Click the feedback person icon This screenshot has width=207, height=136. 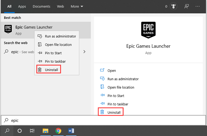point(186,6)
